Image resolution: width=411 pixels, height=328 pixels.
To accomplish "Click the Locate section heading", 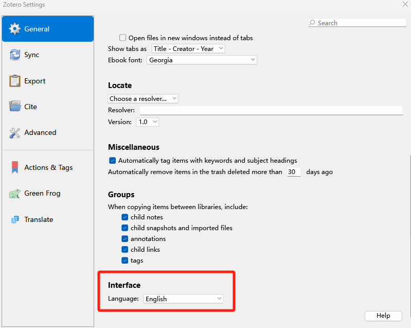I will (120, 85).
